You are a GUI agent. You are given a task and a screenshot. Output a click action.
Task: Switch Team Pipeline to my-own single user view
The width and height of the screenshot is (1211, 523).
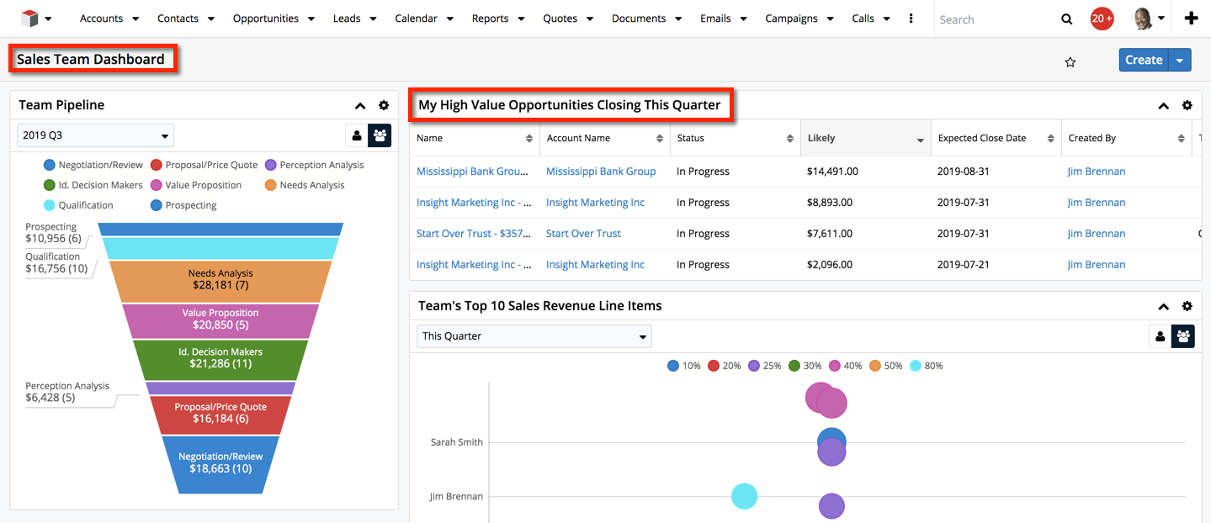click(x=357, y=135)
